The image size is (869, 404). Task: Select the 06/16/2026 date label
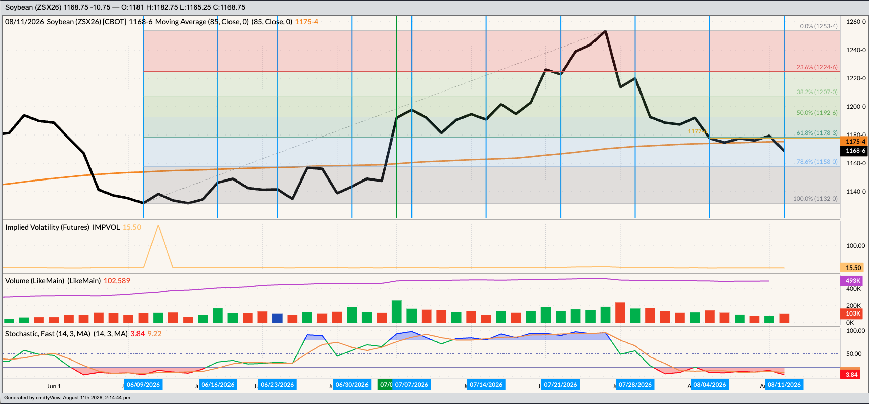218,385
